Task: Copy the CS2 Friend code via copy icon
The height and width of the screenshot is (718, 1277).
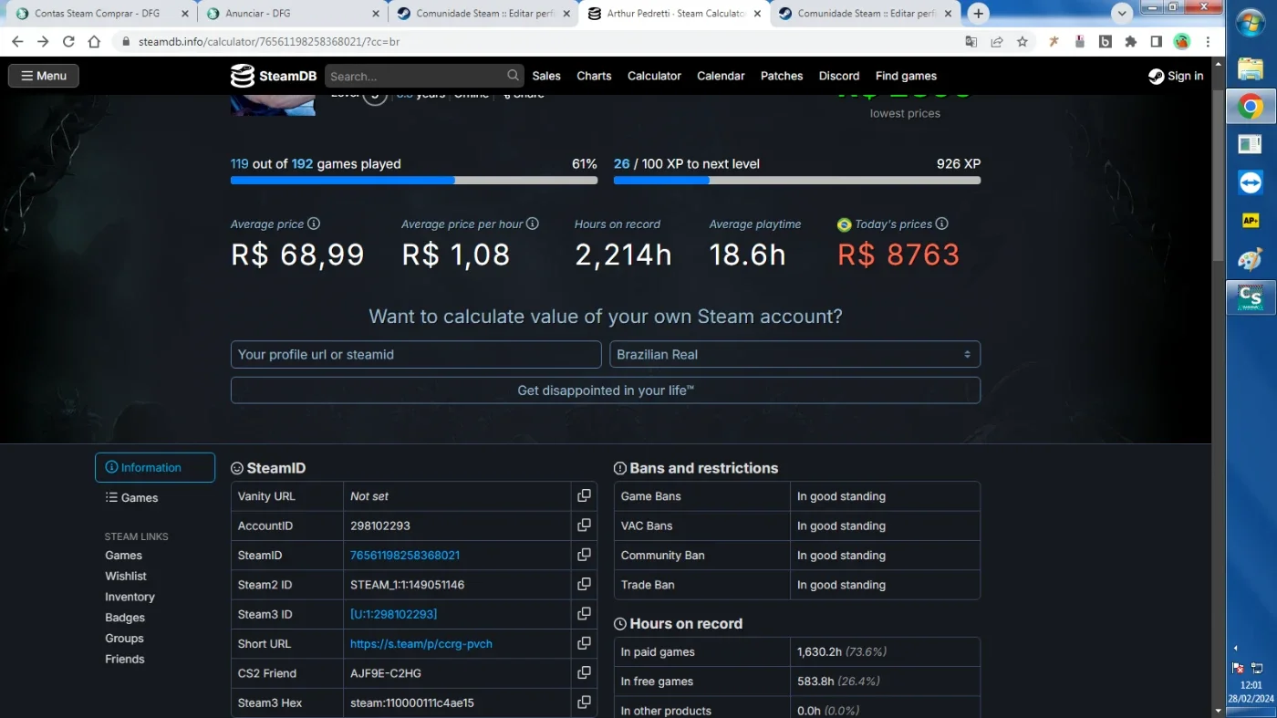Action: pyautogui.click(x=584, y=673)
